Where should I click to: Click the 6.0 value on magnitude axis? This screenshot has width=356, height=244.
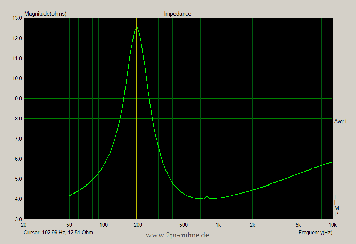point(18,159)
